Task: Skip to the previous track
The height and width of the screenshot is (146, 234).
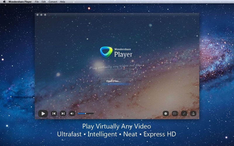Action: click(x=54, y=114)
